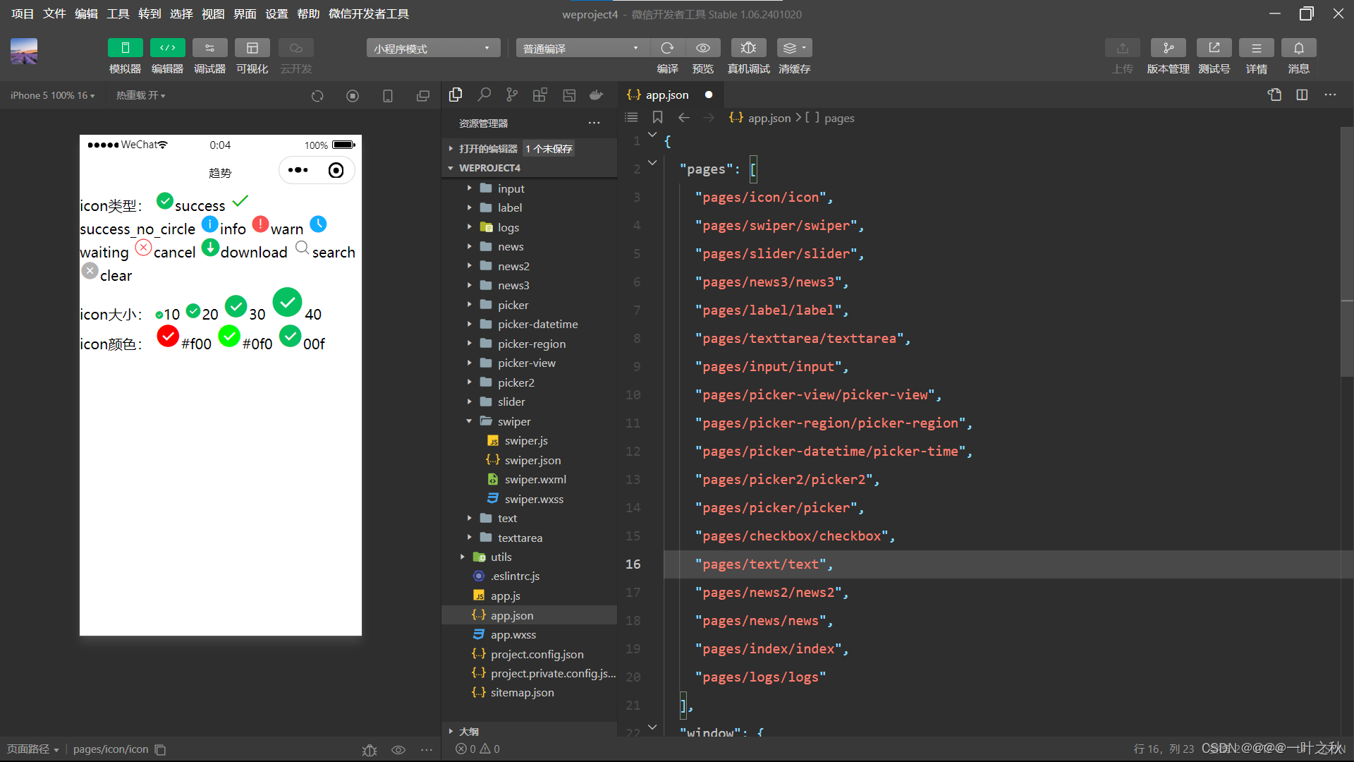This screenshot has width=1354, height=762.
Task: Open the source control icon in the sidebar
Action: tap(512, 95)
